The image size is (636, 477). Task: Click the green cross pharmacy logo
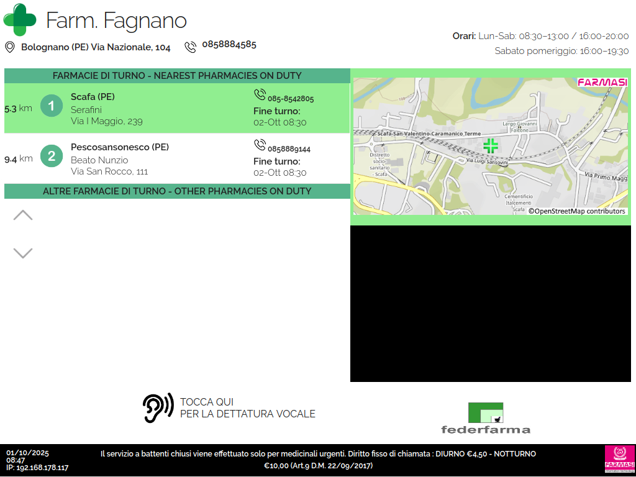20,20
